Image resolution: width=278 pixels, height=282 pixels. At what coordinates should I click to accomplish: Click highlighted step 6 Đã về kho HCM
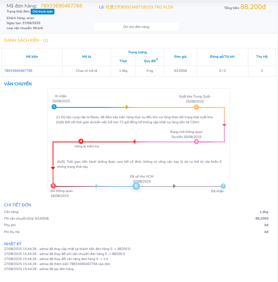136,186
